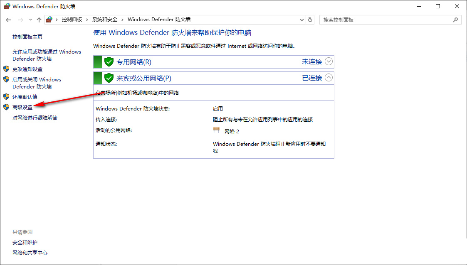467x265 pixels.
Task: Click the window title bar firewall icon
Action: (x=7, y=6)
